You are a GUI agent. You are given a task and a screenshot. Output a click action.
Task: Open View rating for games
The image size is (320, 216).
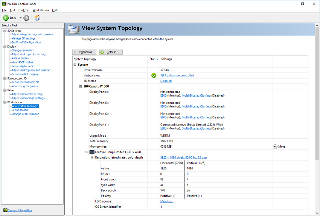[25, 86]
